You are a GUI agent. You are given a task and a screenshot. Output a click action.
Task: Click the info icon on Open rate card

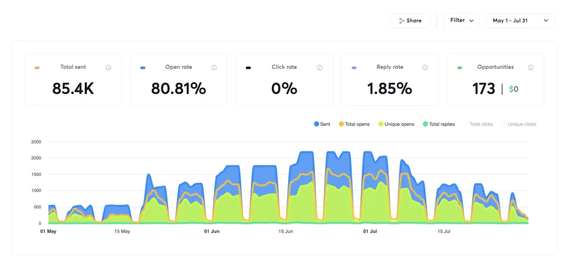(x=214, y=68)
